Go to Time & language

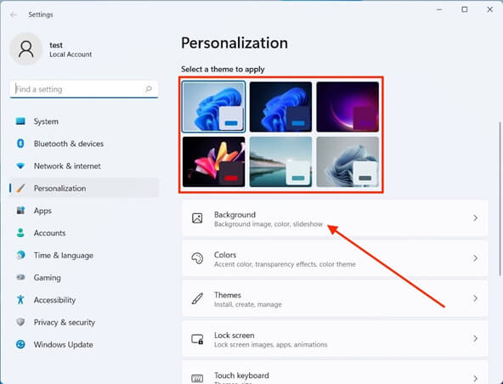[84, 255]
